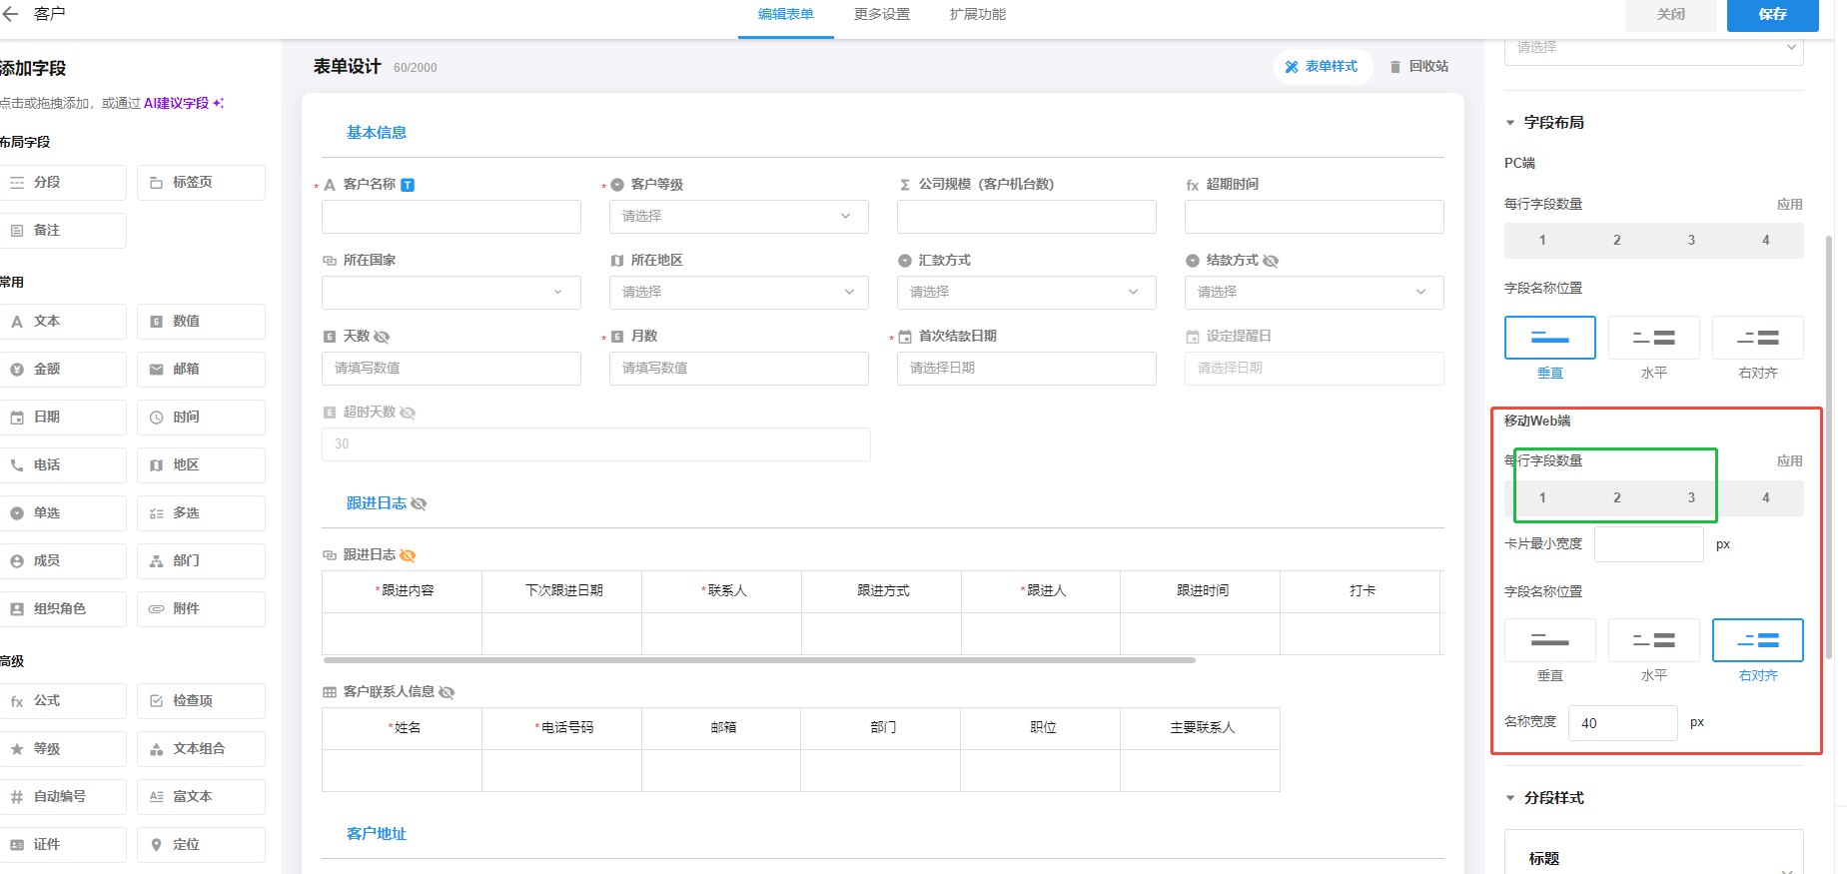
Task: Open 表单样式 settings
Action: click(1322, 67)
